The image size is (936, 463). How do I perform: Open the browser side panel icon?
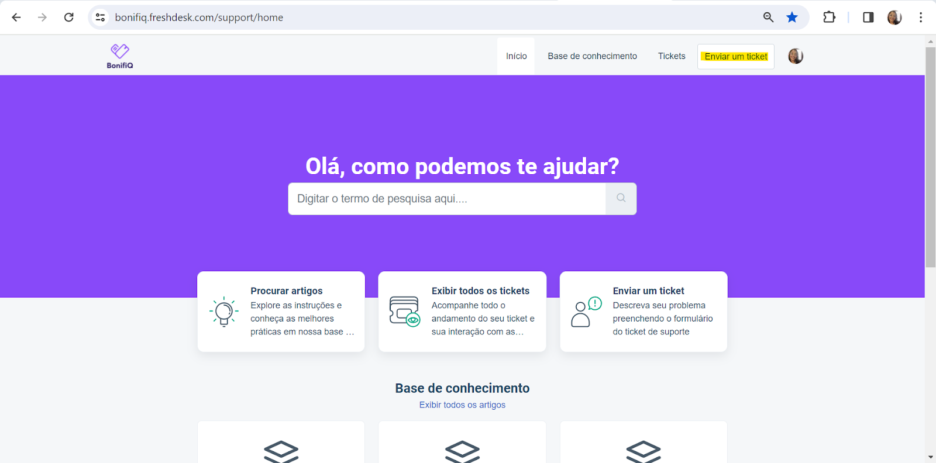pyautogui.click(x=868, y=18)
